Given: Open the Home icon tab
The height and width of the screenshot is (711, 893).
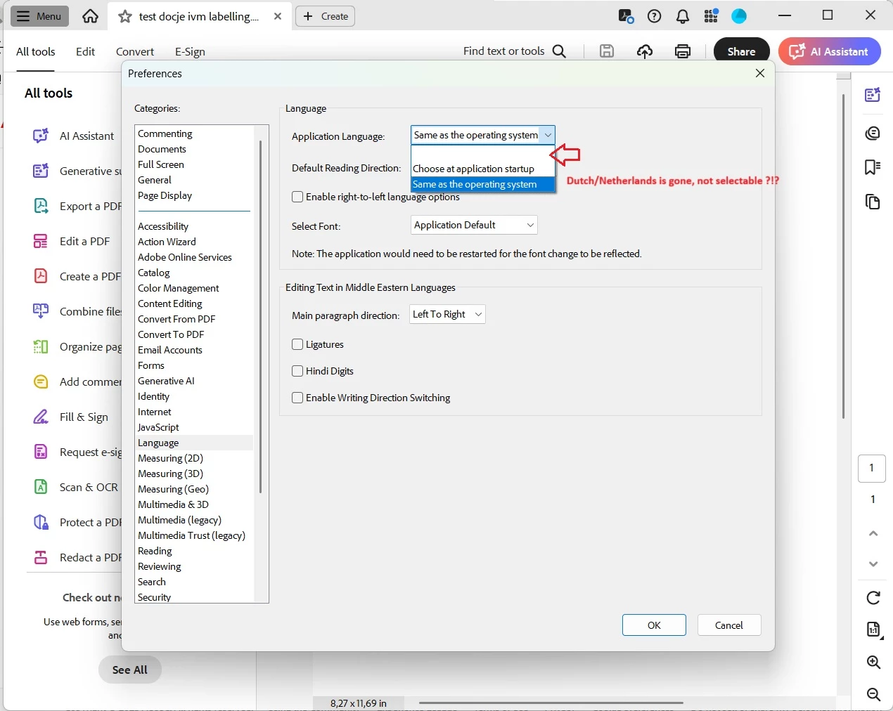Looking at the screenshot, I should pyautogui.click(x=90, y=16).
